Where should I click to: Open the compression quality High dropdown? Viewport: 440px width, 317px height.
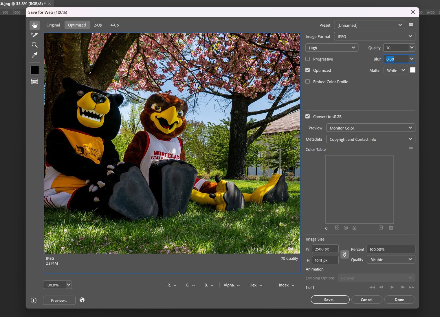click(332, 48)
